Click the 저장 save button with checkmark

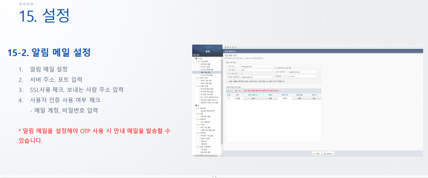click(316, 153)
